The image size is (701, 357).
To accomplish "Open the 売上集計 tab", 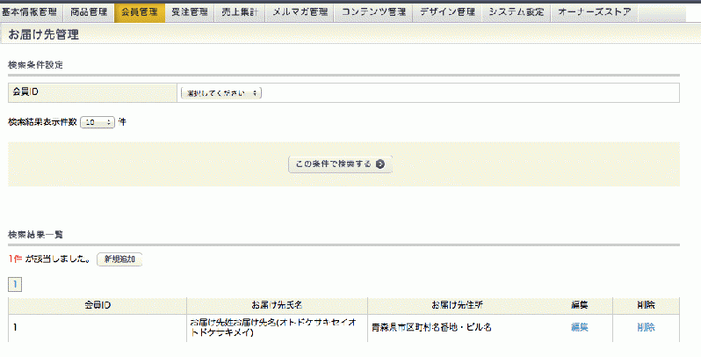I will [x=241, y=12].
